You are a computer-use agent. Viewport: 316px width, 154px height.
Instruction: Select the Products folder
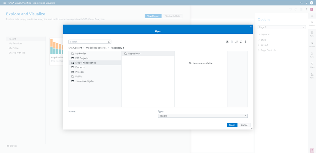pyautogui.click(x=95, y=67)
